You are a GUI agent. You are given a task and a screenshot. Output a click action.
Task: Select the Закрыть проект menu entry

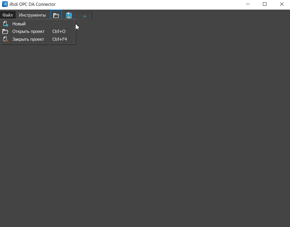(28, 39)
